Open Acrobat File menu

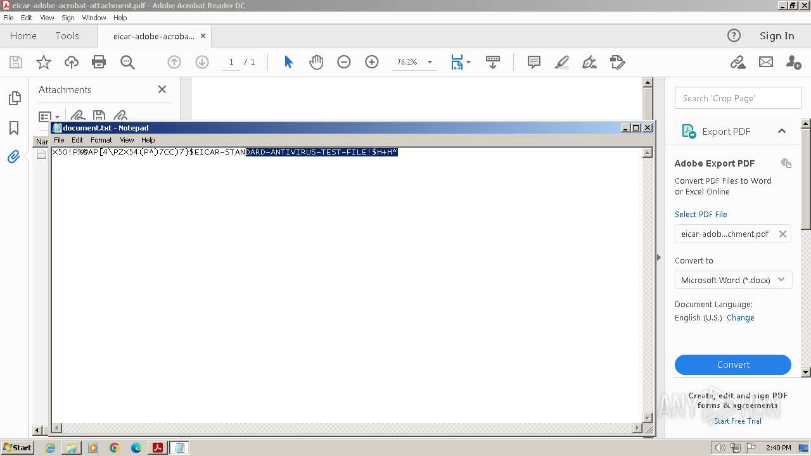coord(8,18)
